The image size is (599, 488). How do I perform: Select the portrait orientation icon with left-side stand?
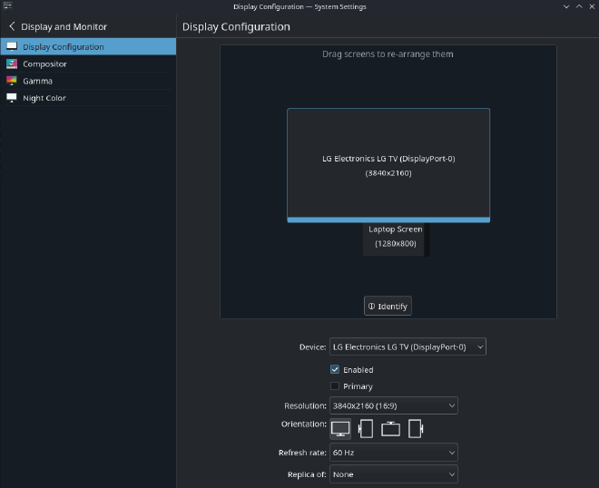pyautogui.click(x=366, y=429)
